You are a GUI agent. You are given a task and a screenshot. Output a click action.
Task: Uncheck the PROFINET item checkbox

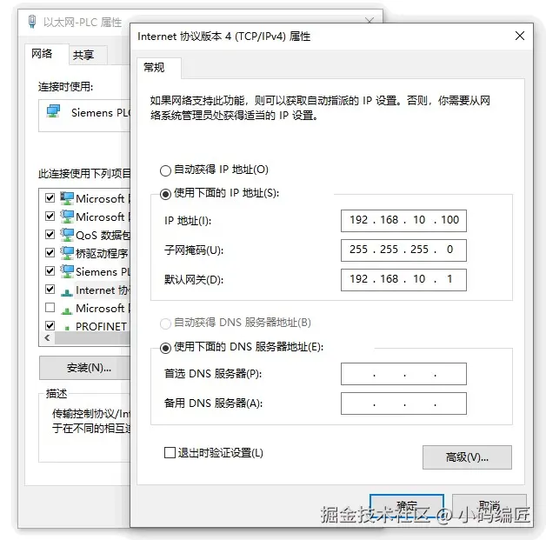click(x=50, y=325)
